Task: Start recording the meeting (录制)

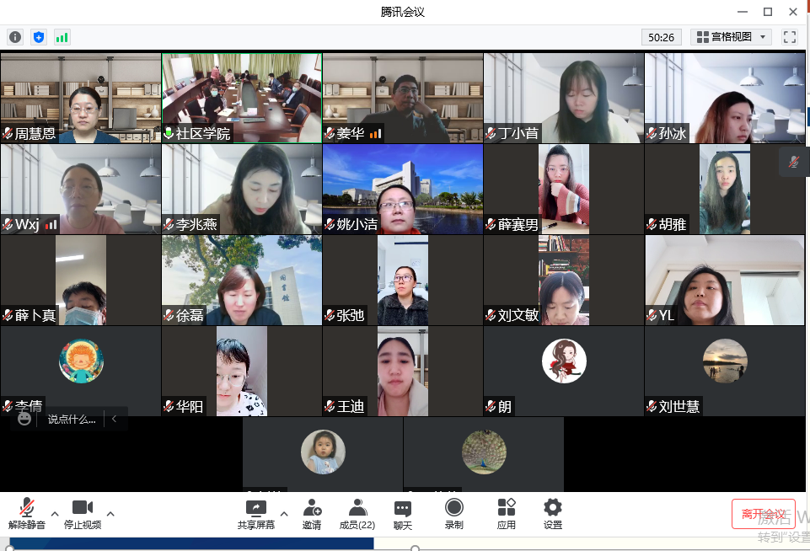Action: tap(454, 512)
